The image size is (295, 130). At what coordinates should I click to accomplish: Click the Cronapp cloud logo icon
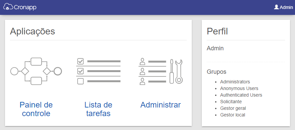click(8, 7)
